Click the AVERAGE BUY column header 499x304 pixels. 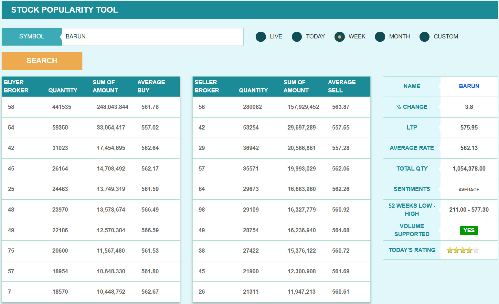click(151, 86)
